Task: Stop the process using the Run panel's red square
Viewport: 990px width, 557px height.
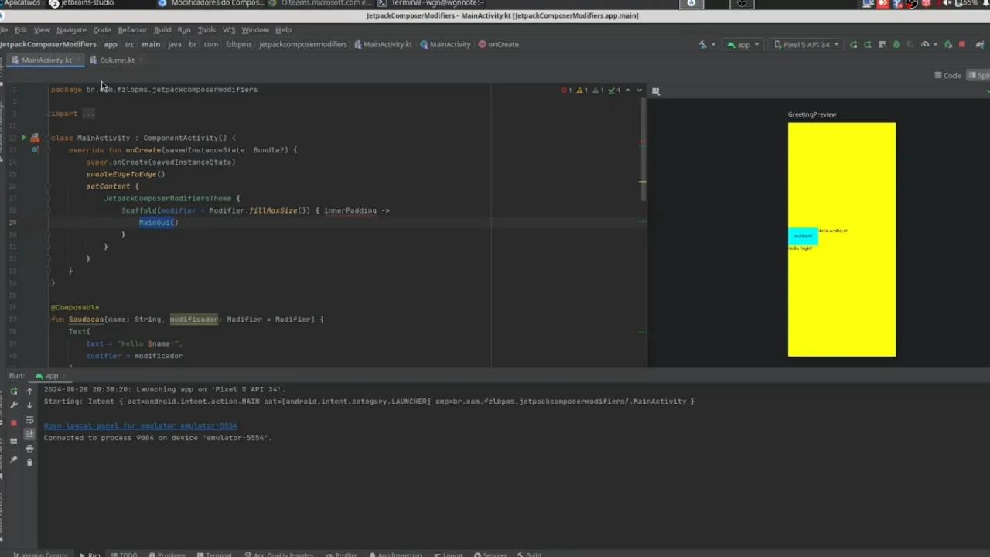Action: tap(14, 423)
